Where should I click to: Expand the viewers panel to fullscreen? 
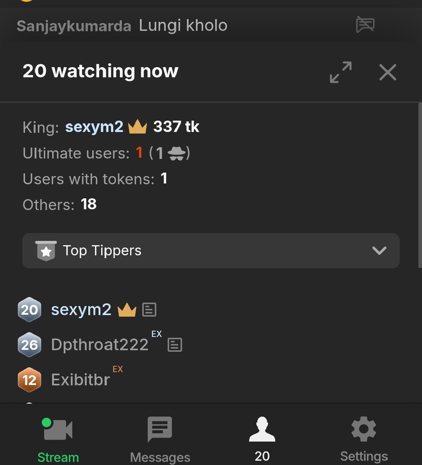pos(340,72)
